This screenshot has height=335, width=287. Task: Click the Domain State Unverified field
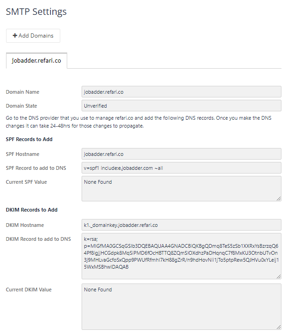click(x=181, y=106)
